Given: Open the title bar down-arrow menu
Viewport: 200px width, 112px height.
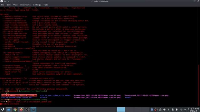Looking at the screenshot, I should tap(8, 1).
